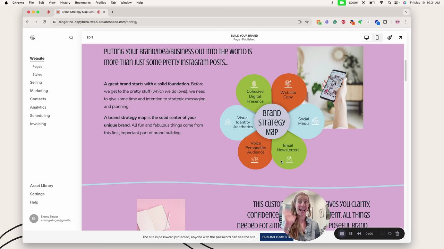Click the phone photo image

click(x=330, y=87)
